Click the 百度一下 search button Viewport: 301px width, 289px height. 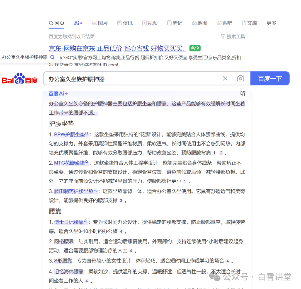pyautogui.click(x=270, y=78)
